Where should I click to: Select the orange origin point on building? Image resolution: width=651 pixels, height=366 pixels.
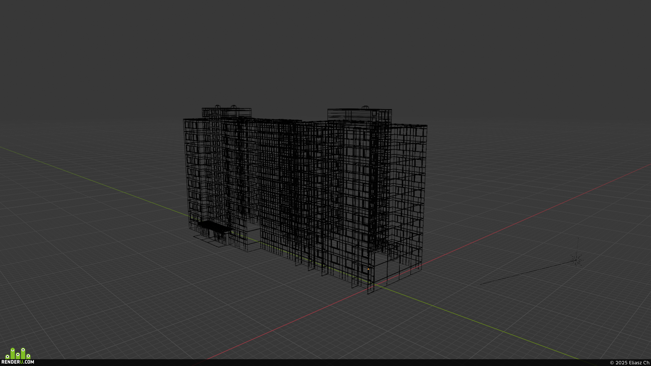pos(368,269)
